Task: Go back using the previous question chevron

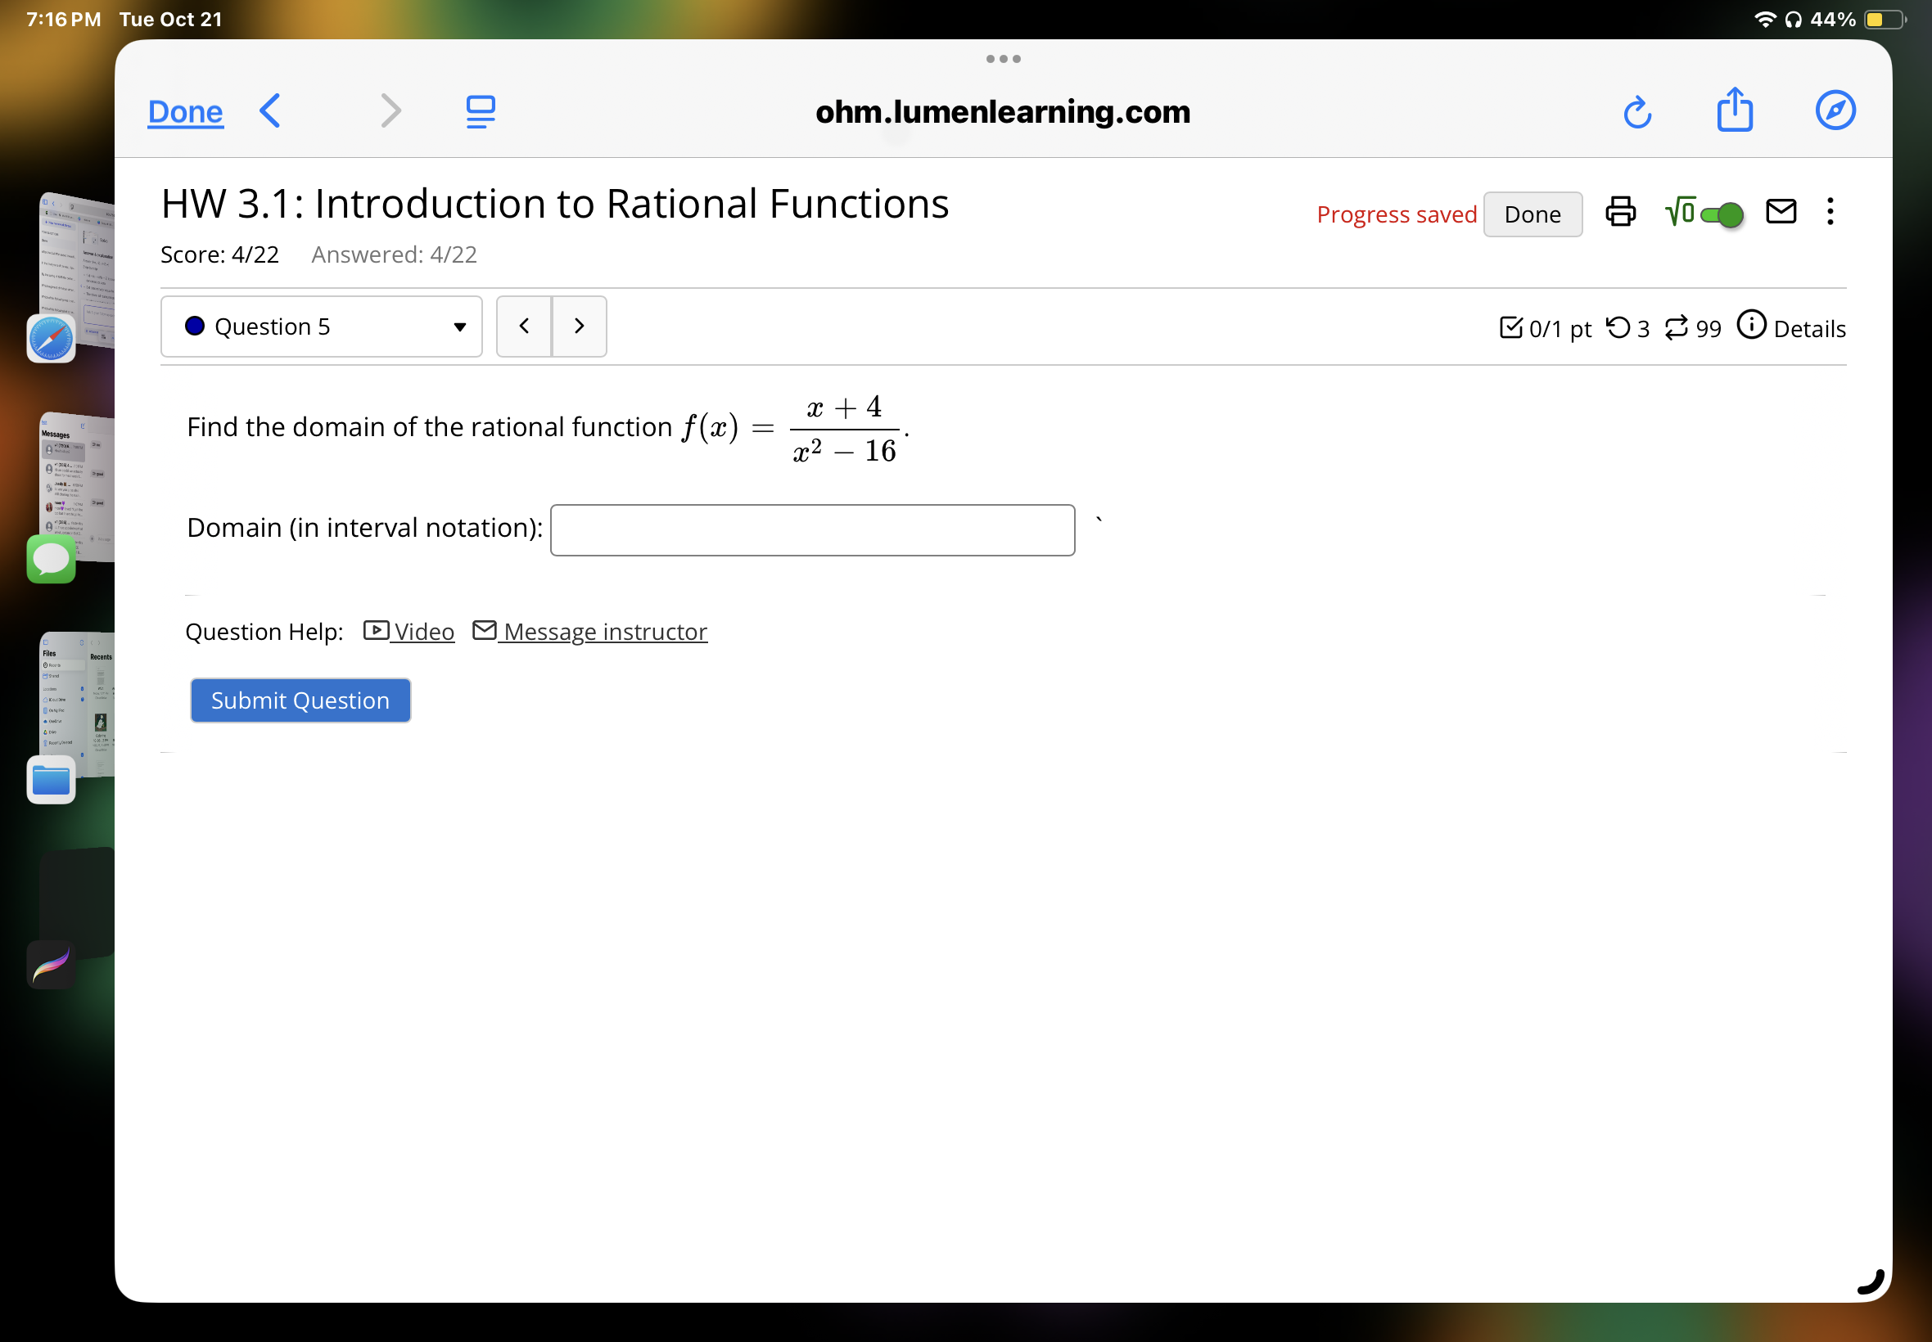Action: [x=523, y=326]
